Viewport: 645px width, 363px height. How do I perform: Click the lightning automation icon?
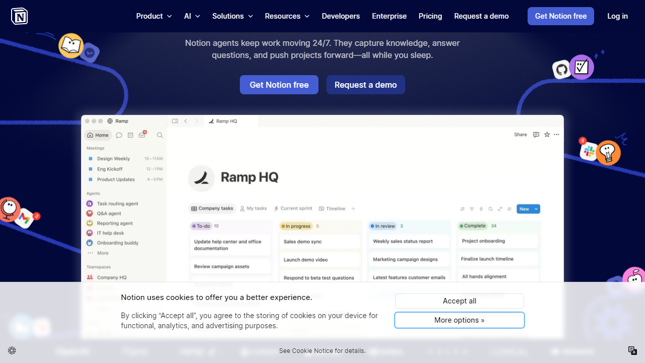pos(481,209)
